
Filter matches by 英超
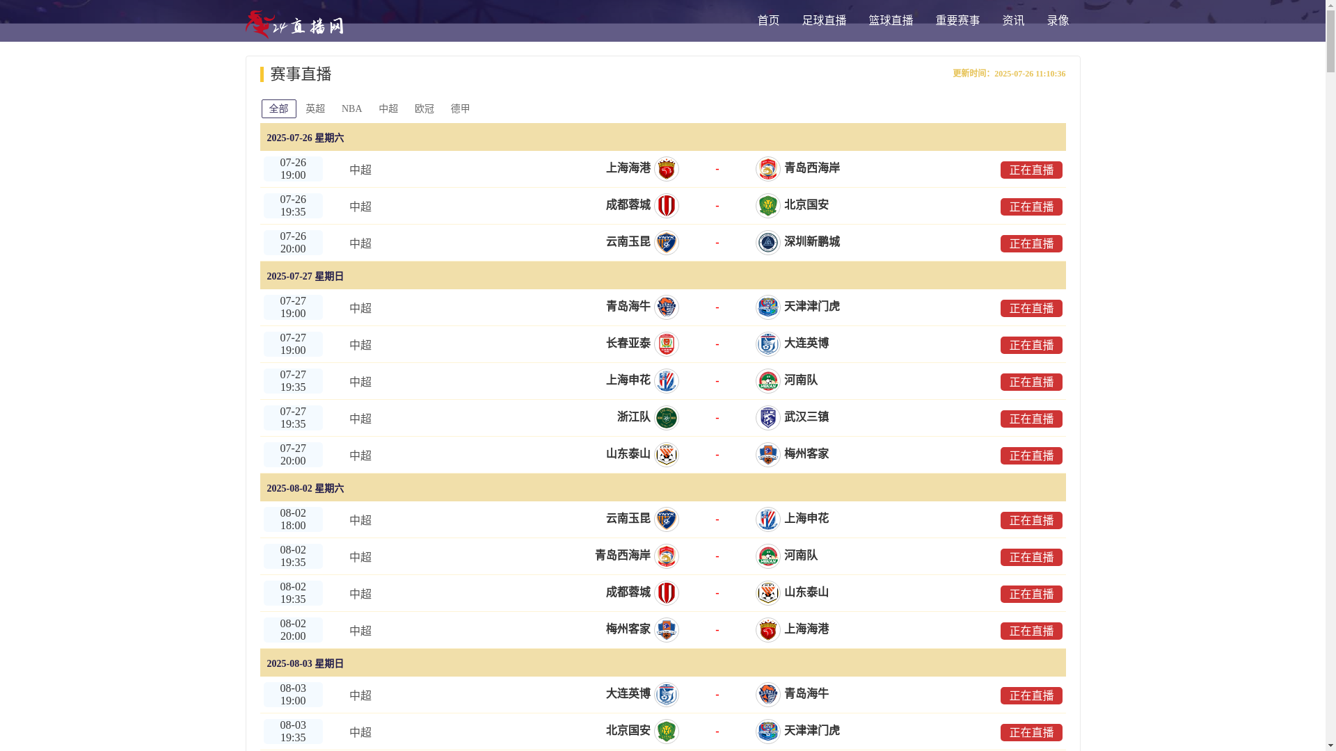coord(315,108)
